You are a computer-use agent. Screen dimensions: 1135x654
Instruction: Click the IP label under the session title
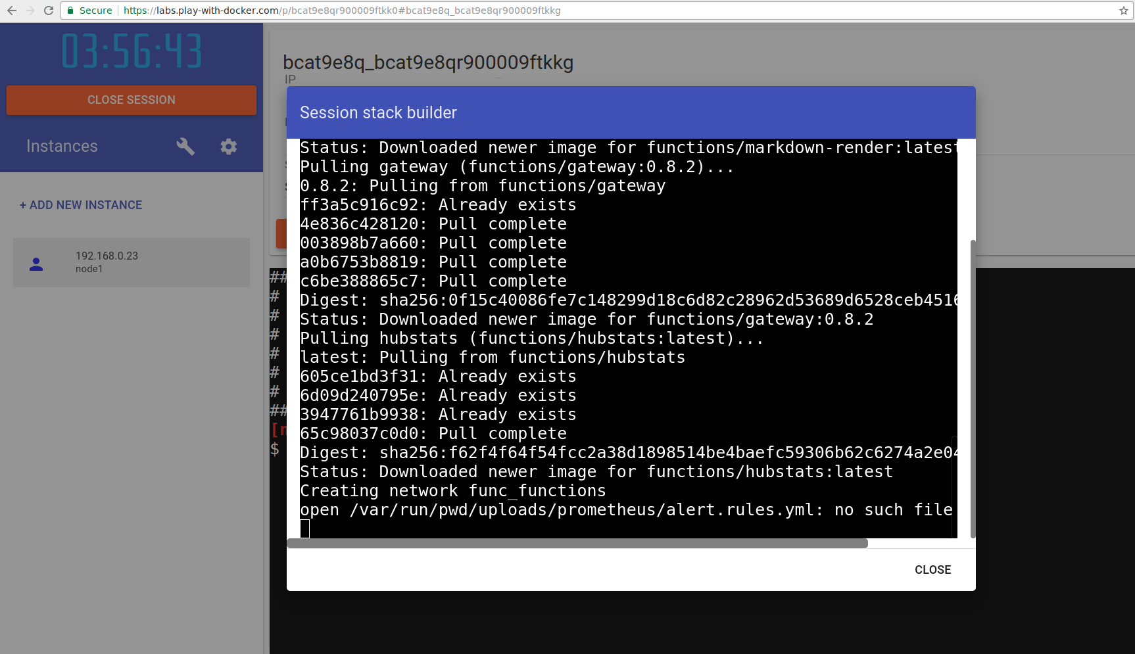289,79
